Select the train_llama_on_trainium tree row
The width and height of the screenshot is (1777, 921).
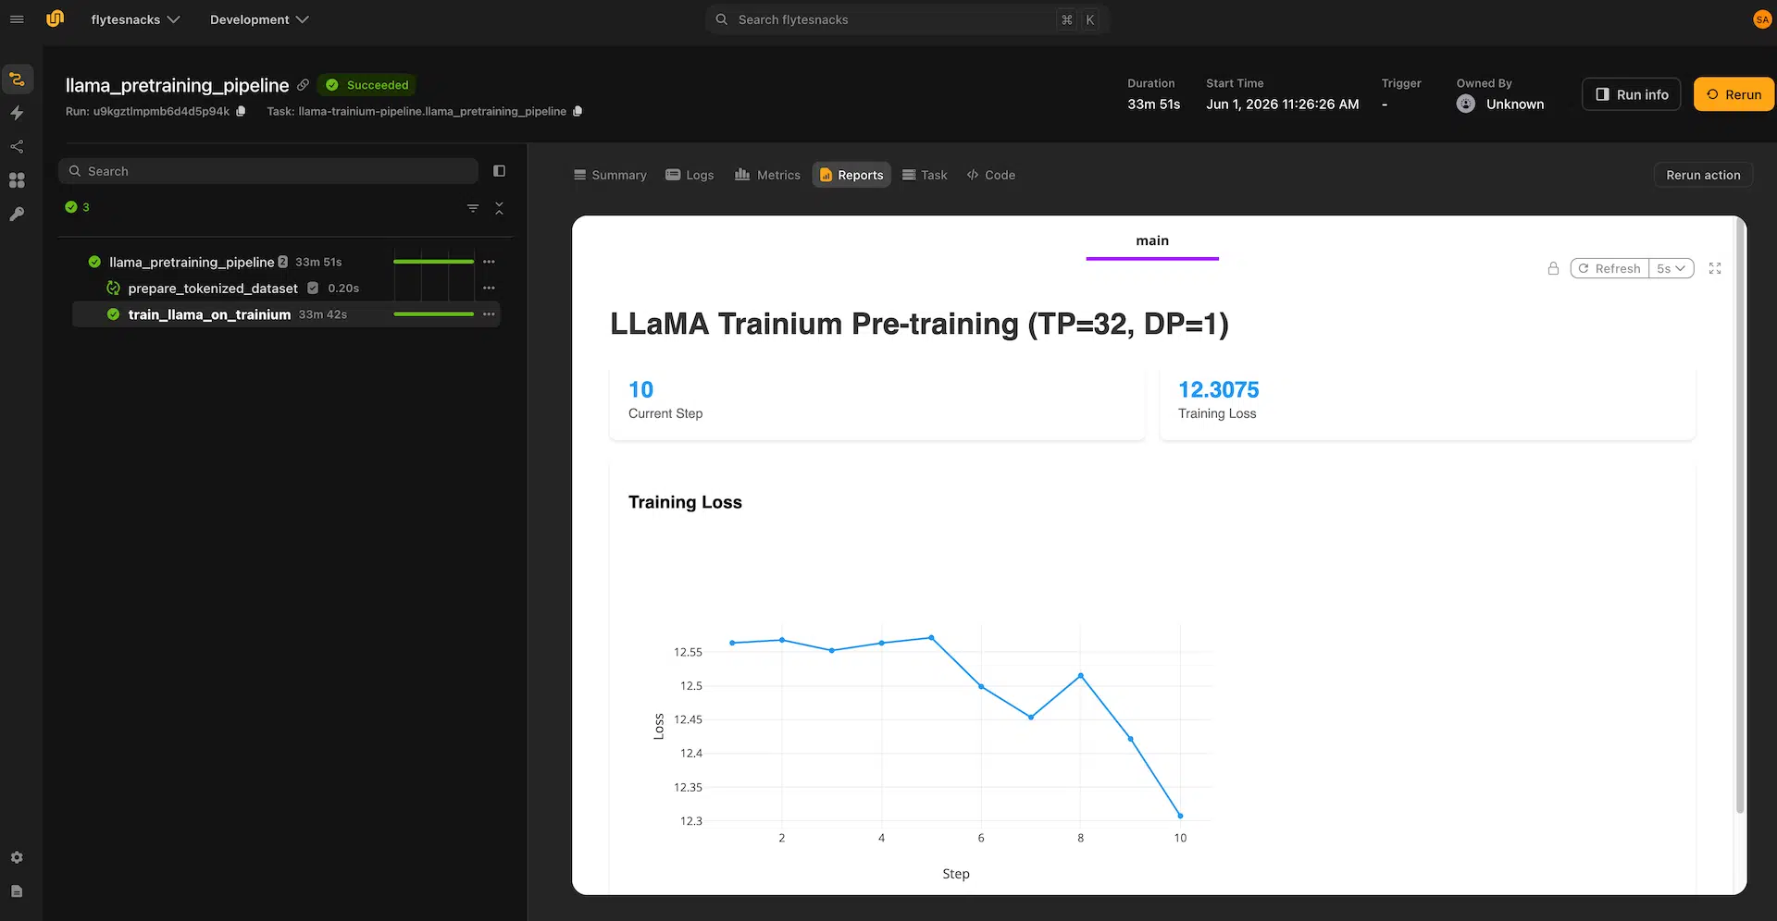pos(286,314)
